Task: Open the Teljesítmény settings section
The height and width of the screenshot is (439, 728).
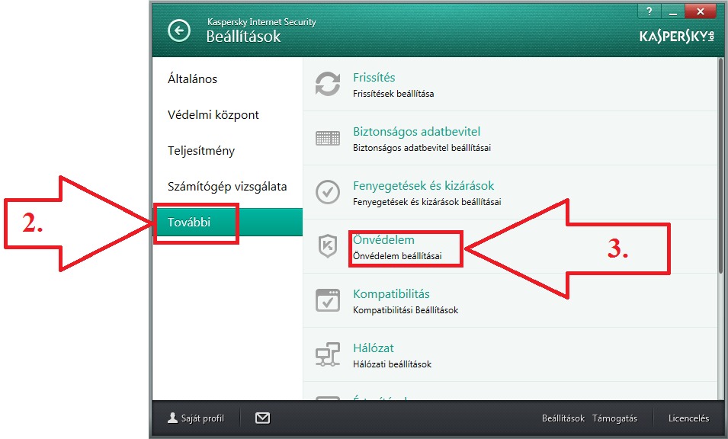Action: click(x=201, y=151)
